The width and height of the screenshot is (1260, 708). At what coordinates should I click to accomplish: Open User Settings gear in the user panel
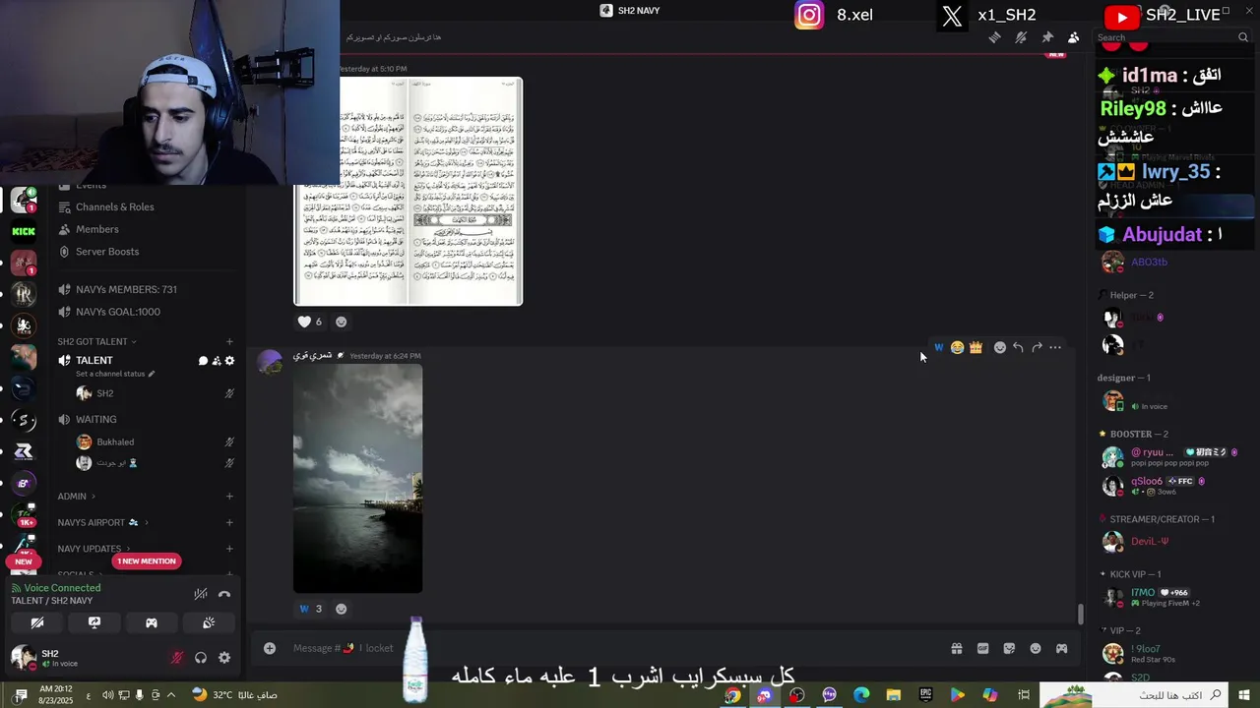pyautogui.click(x=224, y=658)
